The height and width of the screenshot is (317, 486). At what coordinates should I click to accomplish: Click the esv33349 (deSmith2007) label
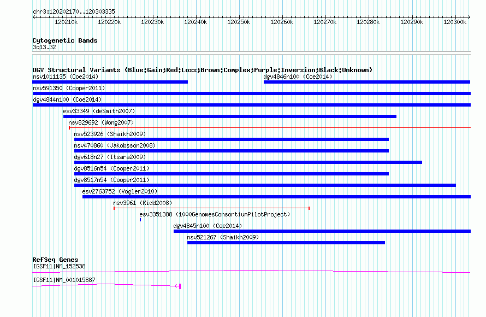(x=99, y=111)
